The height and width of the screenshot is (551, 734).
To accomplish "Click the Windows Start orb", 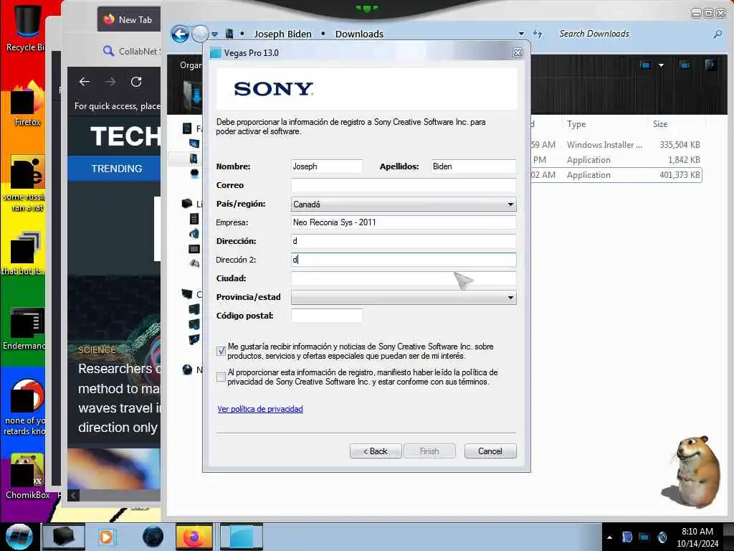I will (19, 537).
